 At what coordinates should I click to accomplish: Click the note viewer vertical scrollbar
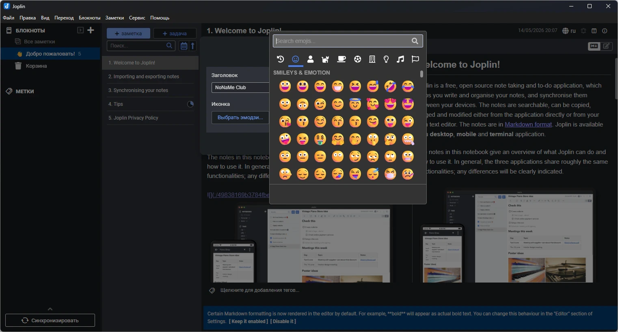[616, 79]
